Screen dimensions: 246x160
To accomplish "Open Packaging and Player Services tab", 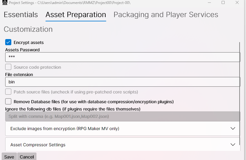I will [x=166, y=15].
